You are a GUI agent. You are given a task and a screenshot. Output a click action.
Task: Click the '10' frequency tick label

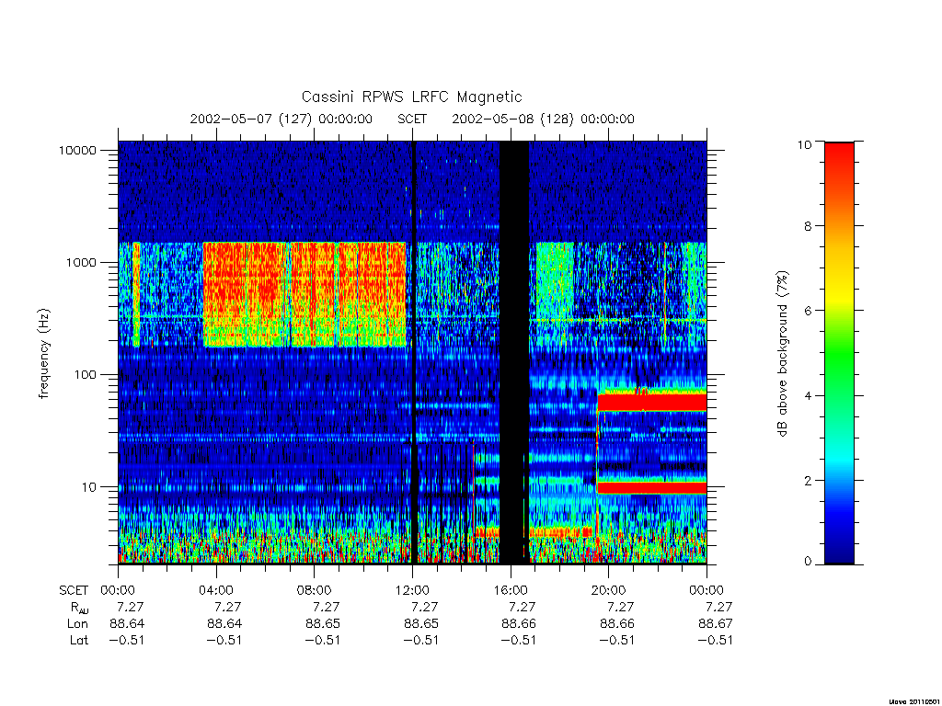click(x=89, y=487)
